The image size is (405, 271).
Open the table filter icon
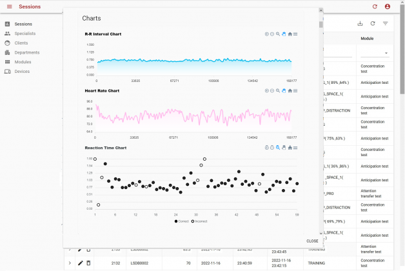tap(386, 24)
